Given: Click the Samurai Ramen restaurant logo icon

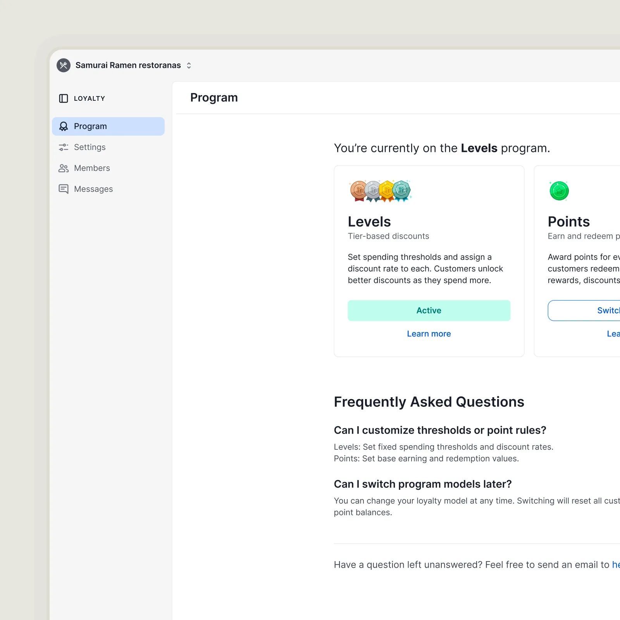Looking at the screenshot, I should (64, 65).
